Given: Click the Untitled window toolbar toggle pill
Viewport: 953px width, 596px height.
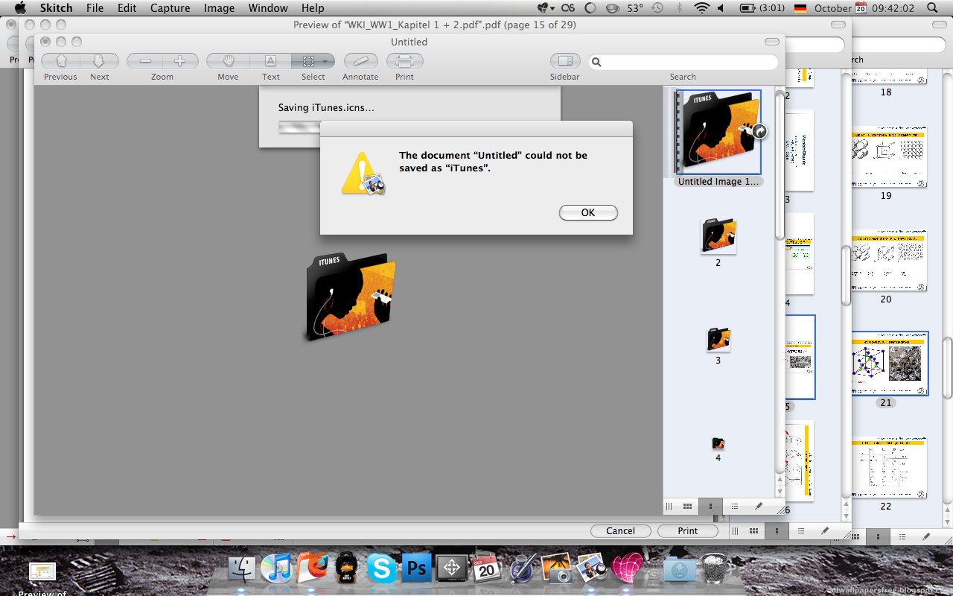Looking at the screenshot, I should point(772,42).
